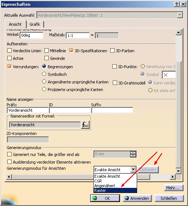Screen dimensions: 188x206
Task: Enable the Verdeckte Linien checkbox
Action: click(9, 50)
